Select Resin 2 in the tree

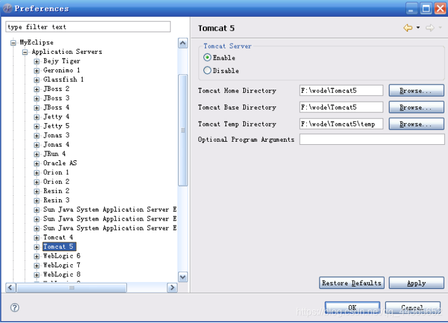(56, 191)
